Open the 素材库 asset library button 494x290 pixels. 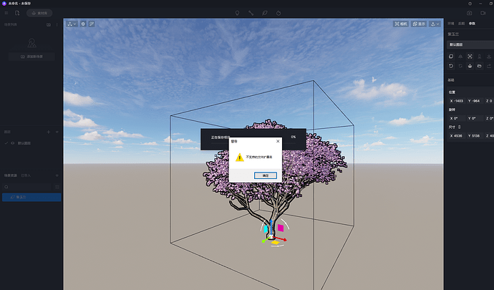pyautogui.click(x=38, y=13)
